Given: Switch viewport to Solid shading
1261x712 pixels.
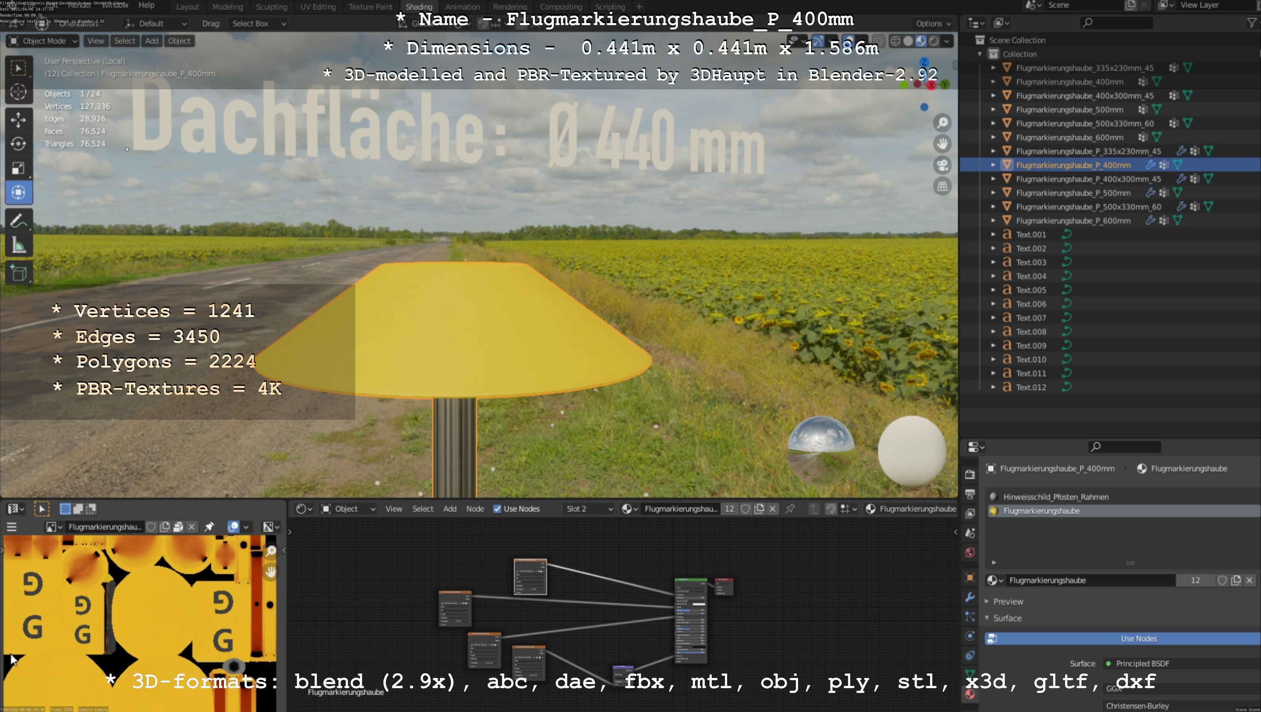Looking at the screenshot, I should coord(908,41).
